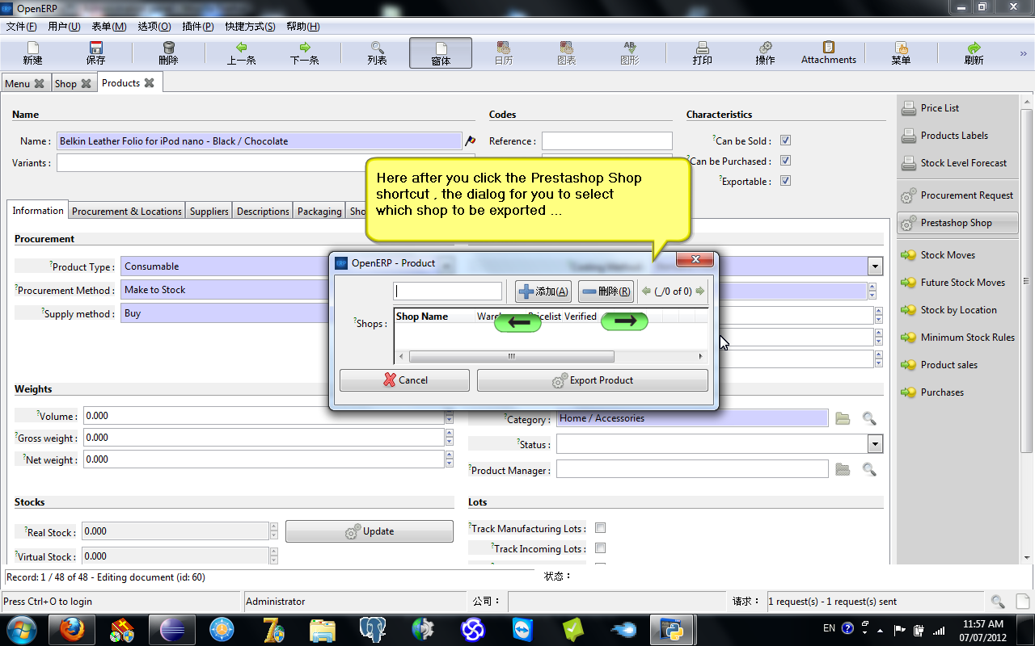The width and height of the screenshot is (1035, 646).
Task: Open Stock Level Forecast report
Action: 957,163
